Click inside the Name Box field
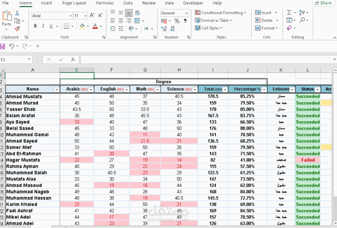337x228 pixels. tap(13, 59)
